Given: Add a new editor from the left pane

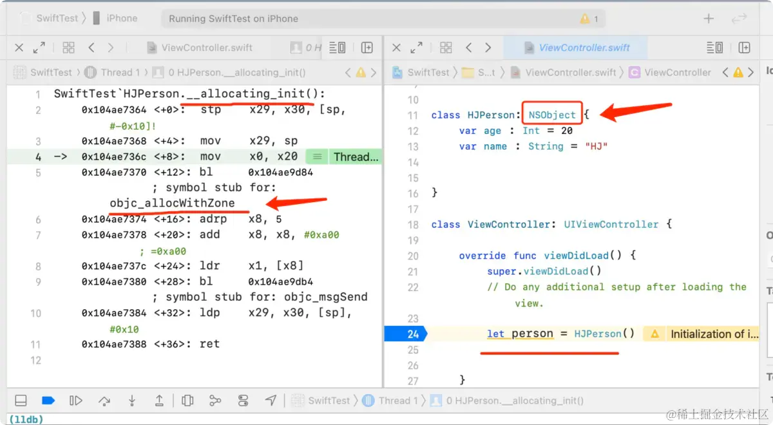Looking at the screenshot, I should pyautogui.click(x=367, y=48).
